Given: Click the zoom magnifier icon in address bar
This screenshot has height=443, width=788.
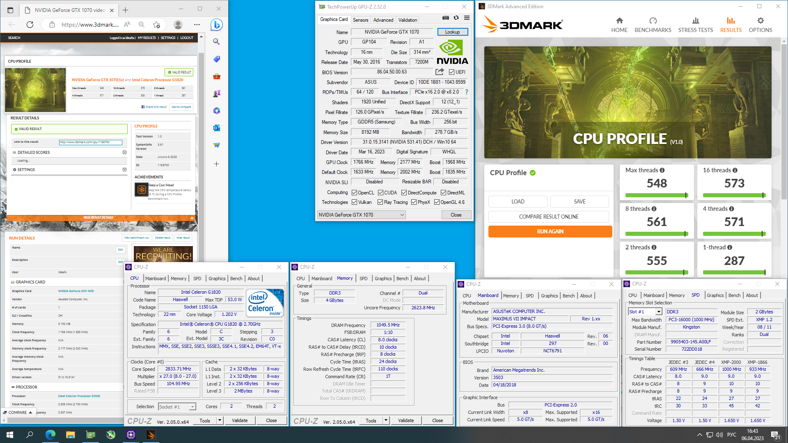Looking at the screenshot, I should coord(142,25).
